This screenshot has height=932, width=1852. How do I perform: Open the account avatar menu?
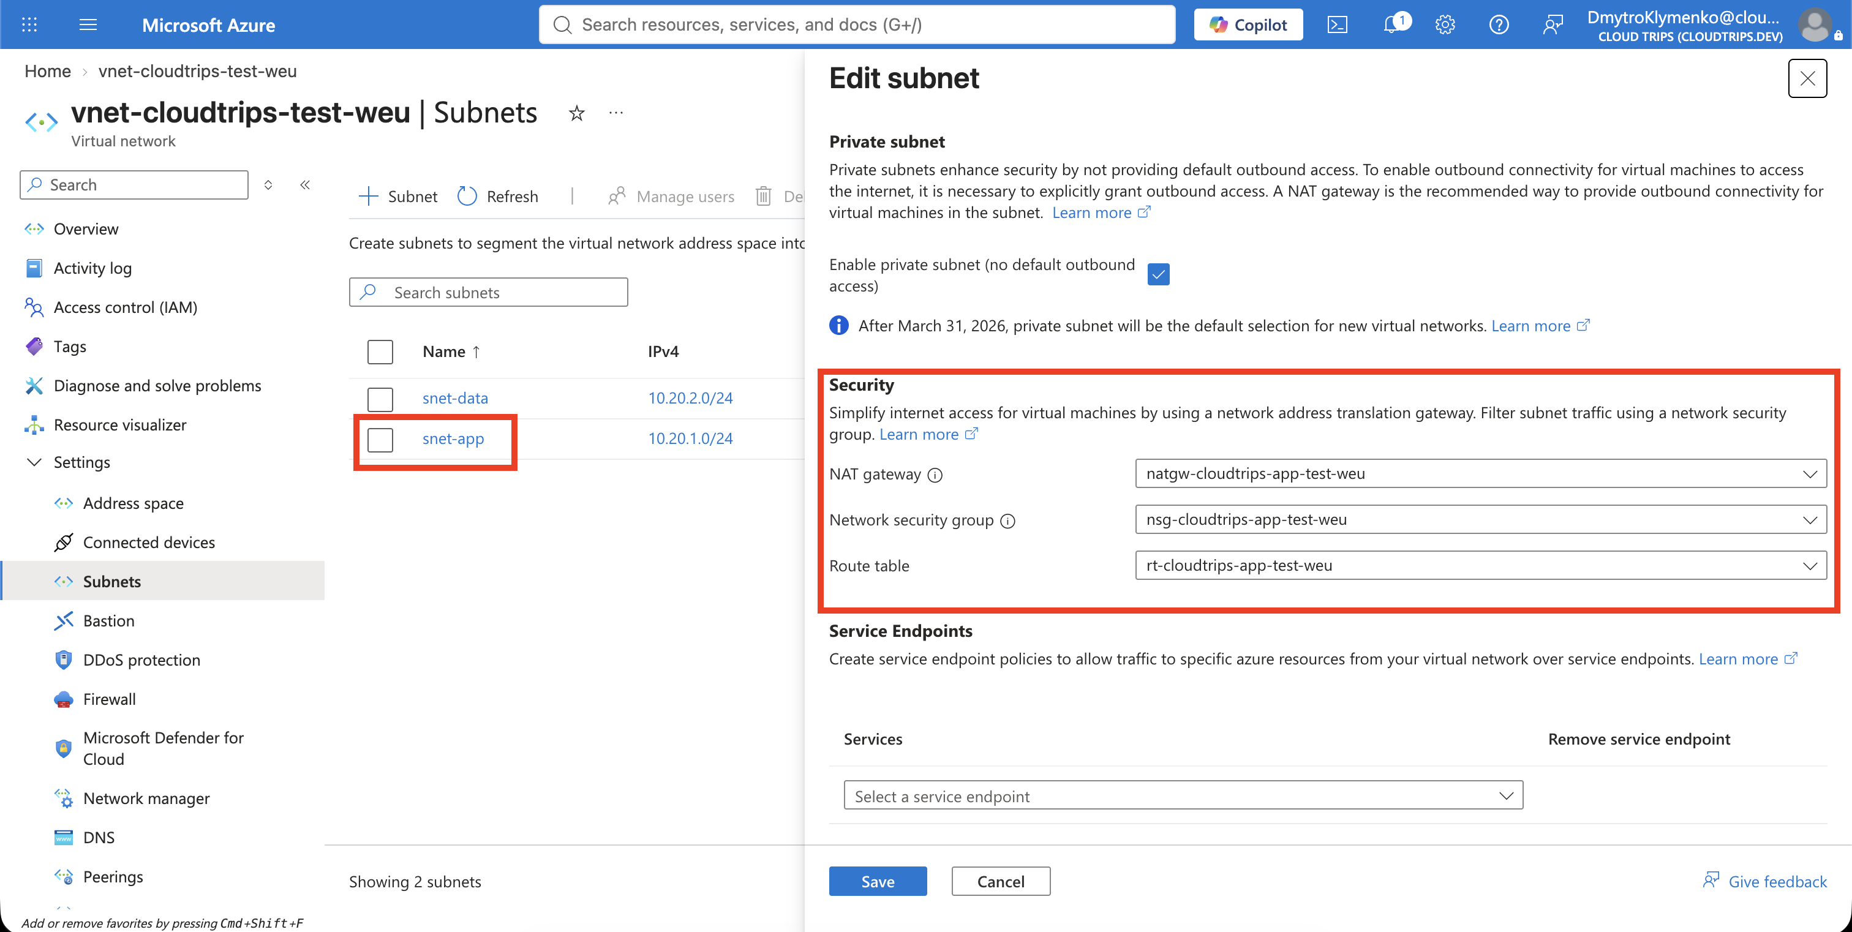(x=1815, y=24)
